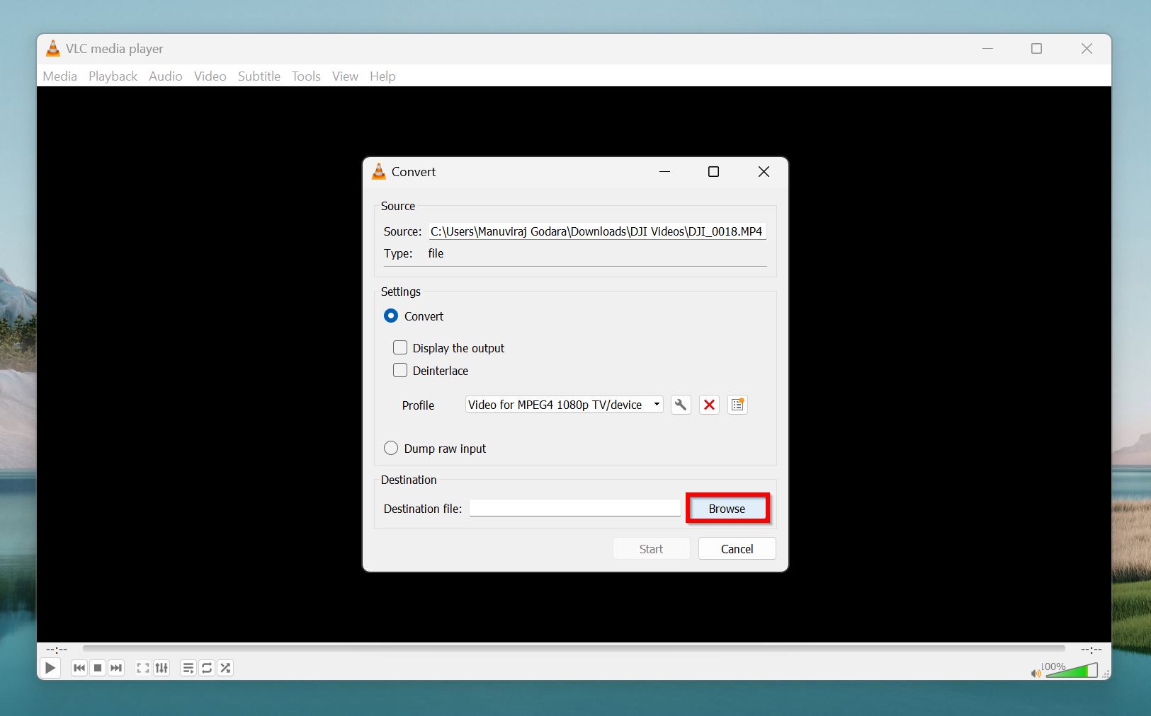Edit selected profile wrench icon
The image size is (1151, 716).
(681, 405)
